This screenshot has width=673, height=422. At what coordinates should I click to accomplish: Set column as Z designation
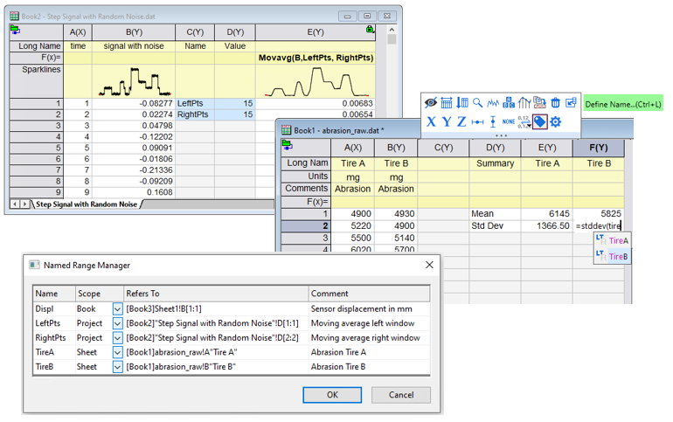tap(461, 122)
